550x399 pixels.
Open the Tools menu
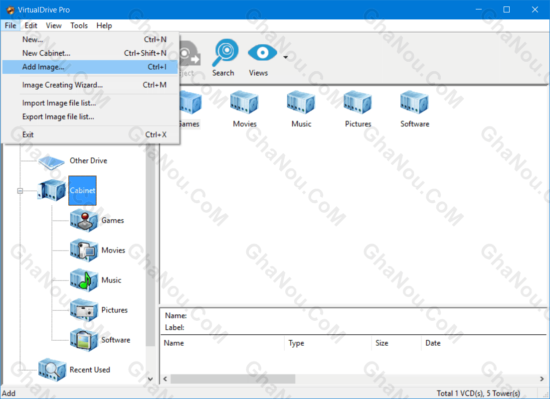79,25
